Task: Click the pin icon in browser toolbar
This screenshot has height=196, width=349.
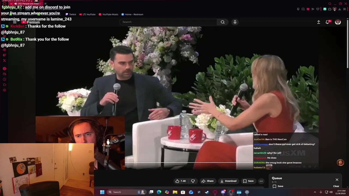Action: click(298, 9)
